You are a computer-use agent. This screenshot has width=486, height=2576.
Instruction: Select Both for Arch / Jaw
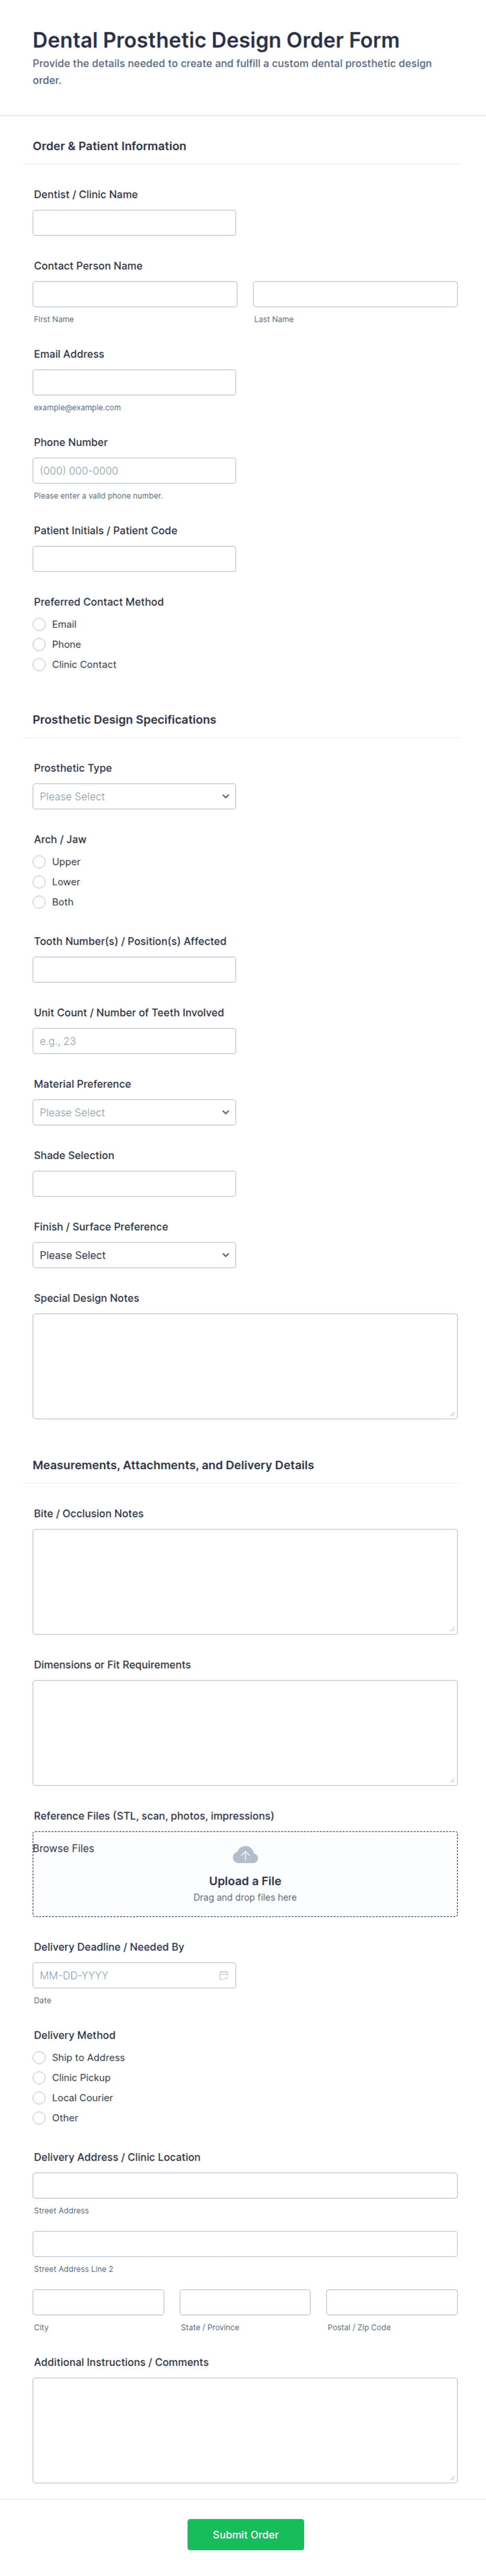tap(40, 902)
